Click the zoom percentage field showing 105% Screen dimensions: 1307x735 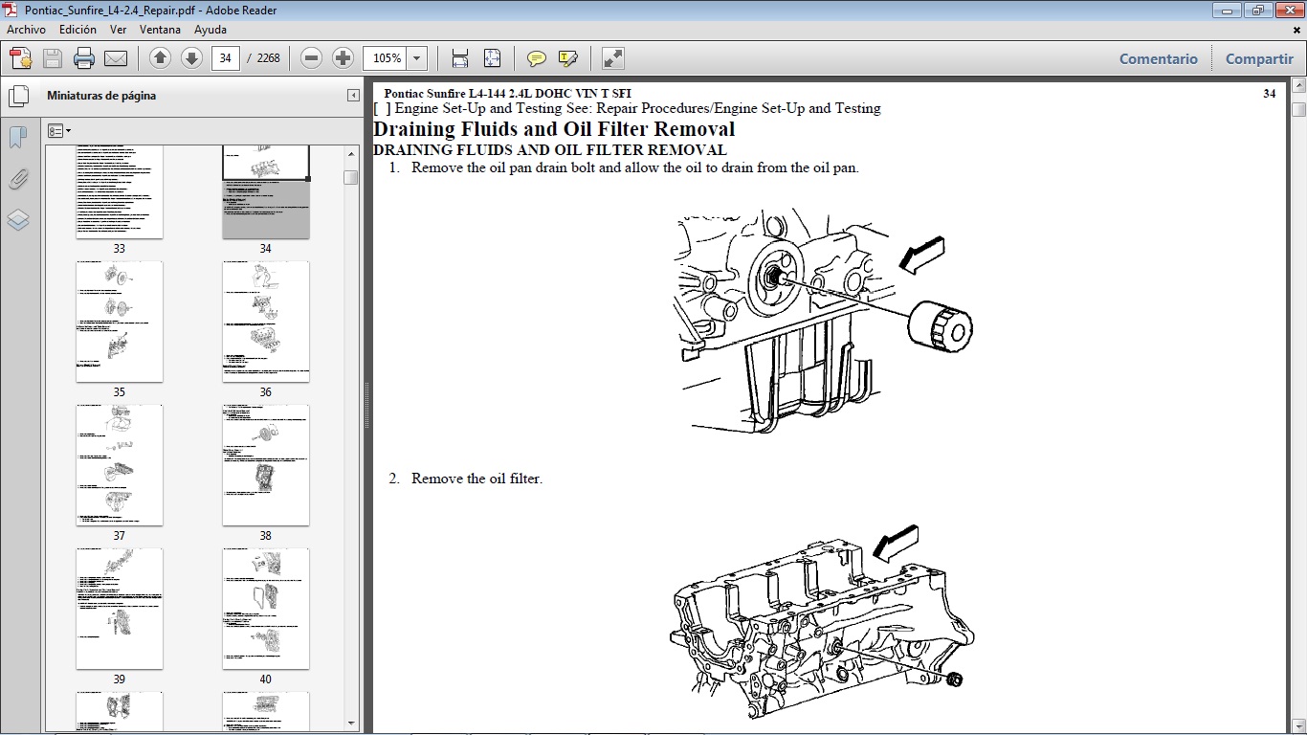[387, 58]
